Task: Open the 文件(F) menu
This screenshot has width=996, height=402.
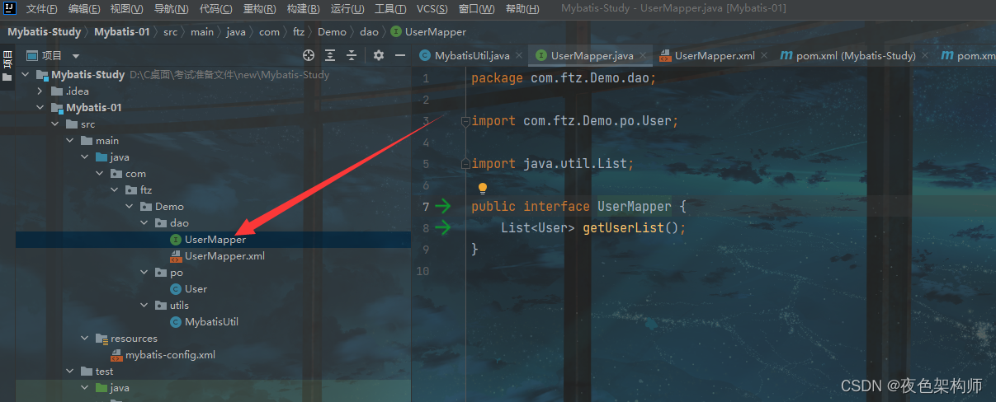Action: point(42,9)
